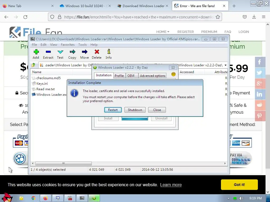Click Chrome icon in taskbar
The image size is (270, 202).
[33, 198]
